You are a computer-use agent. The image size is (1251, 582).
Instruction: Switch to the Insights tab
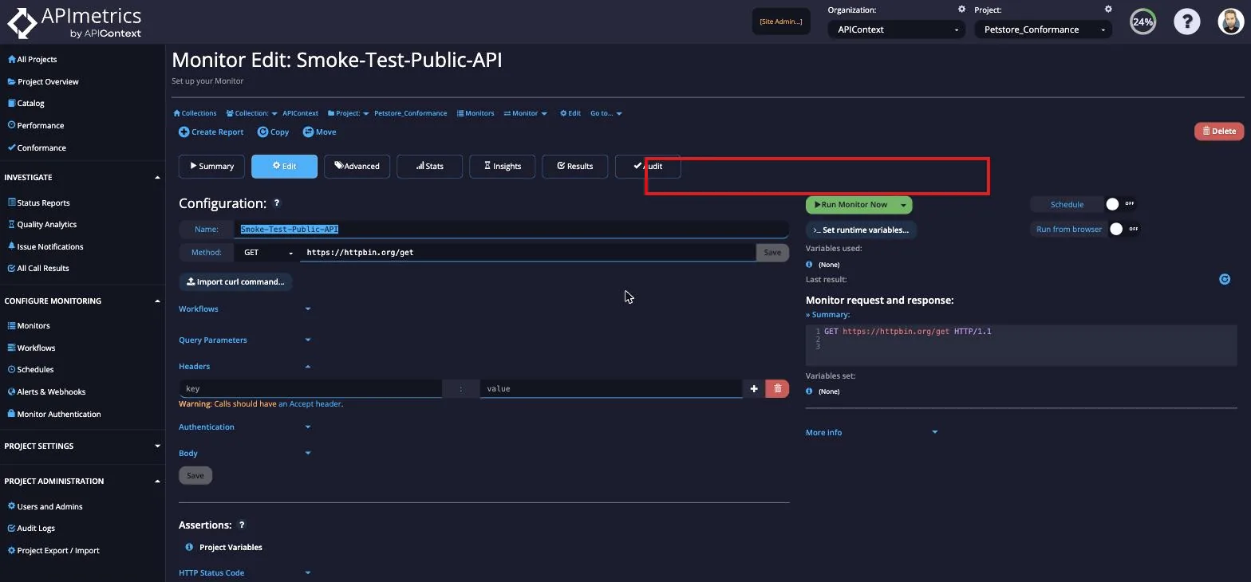pos(502,166)
